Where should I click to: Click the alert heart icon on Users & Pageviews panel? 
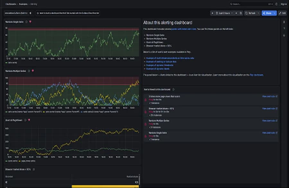coord(29,120)
